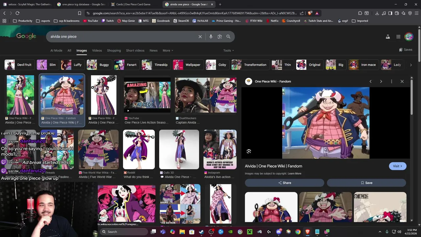Clear the Google search box text
This screenshot has width=421, height=237.
point(200,37)
